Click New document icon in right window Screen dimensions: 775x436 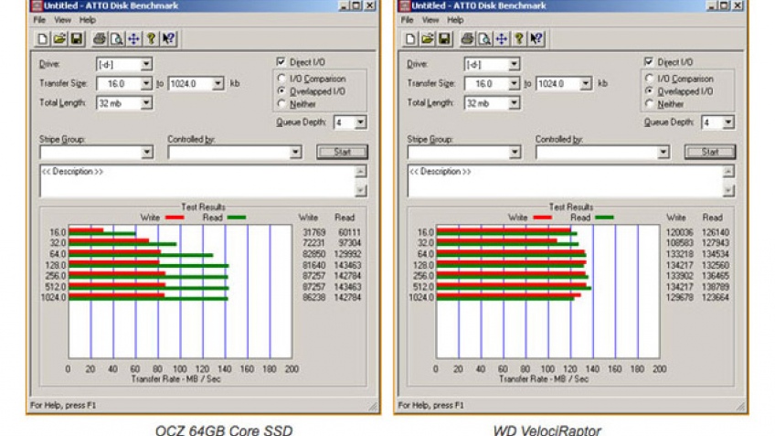[x=409, y=38]
